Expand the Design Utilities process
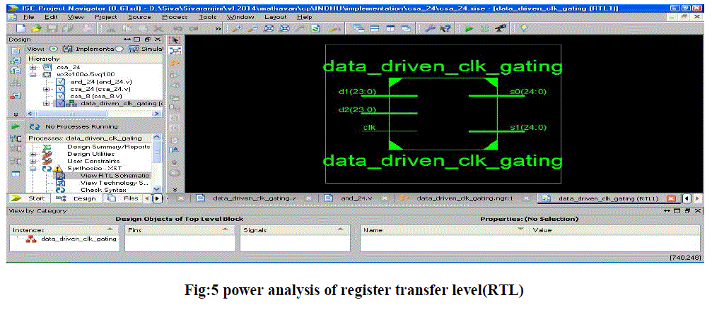This screenshot has width=712, height=312. pyautogui.click(x=33, y=154)
